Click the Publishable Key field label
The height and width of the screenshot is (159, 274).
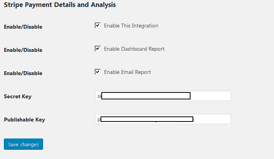[24, 120]
